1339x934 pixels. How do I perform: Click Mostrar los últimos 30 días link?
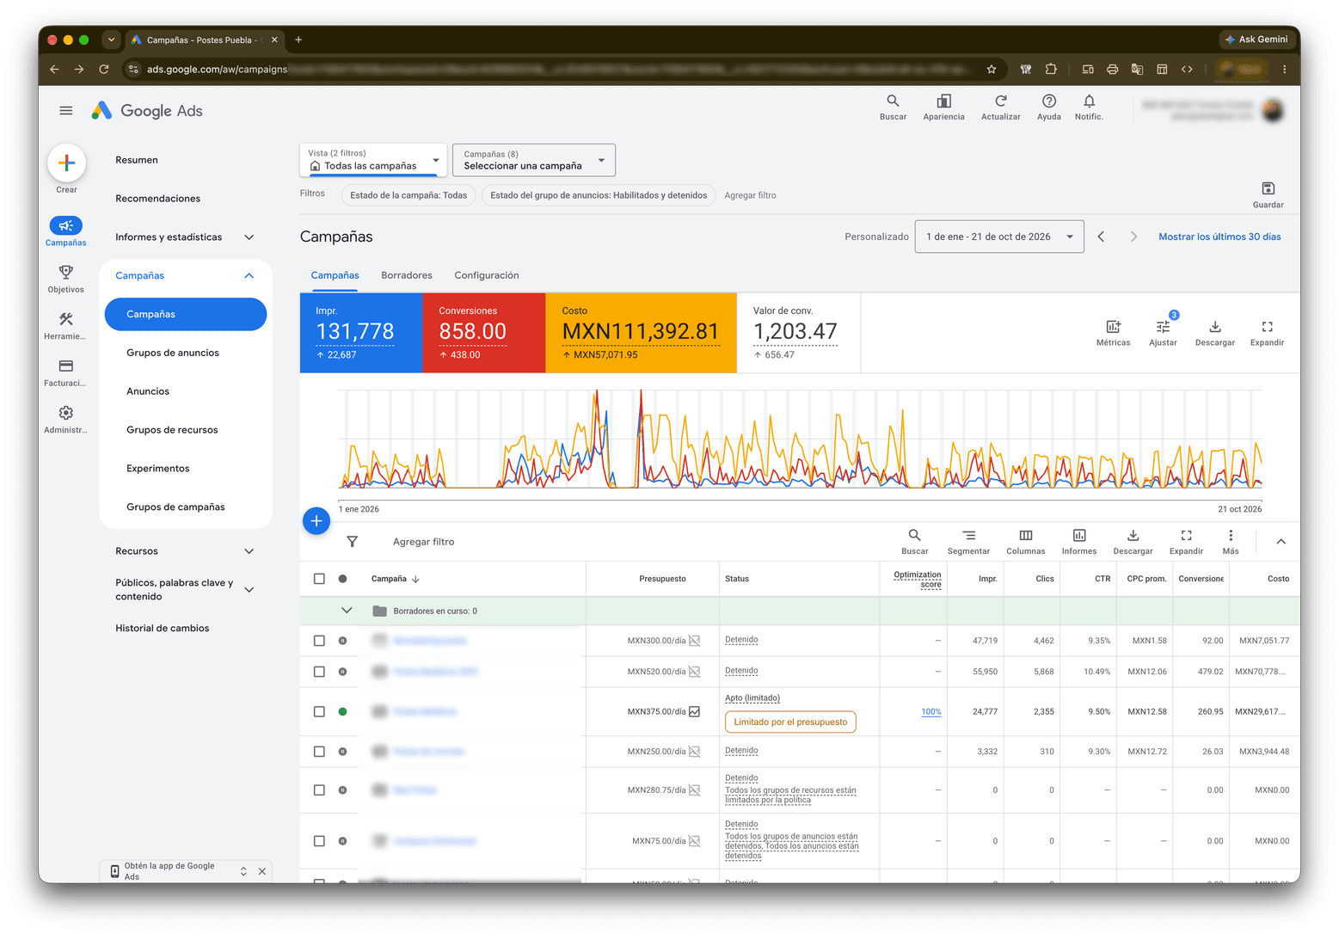point(1219,237)
